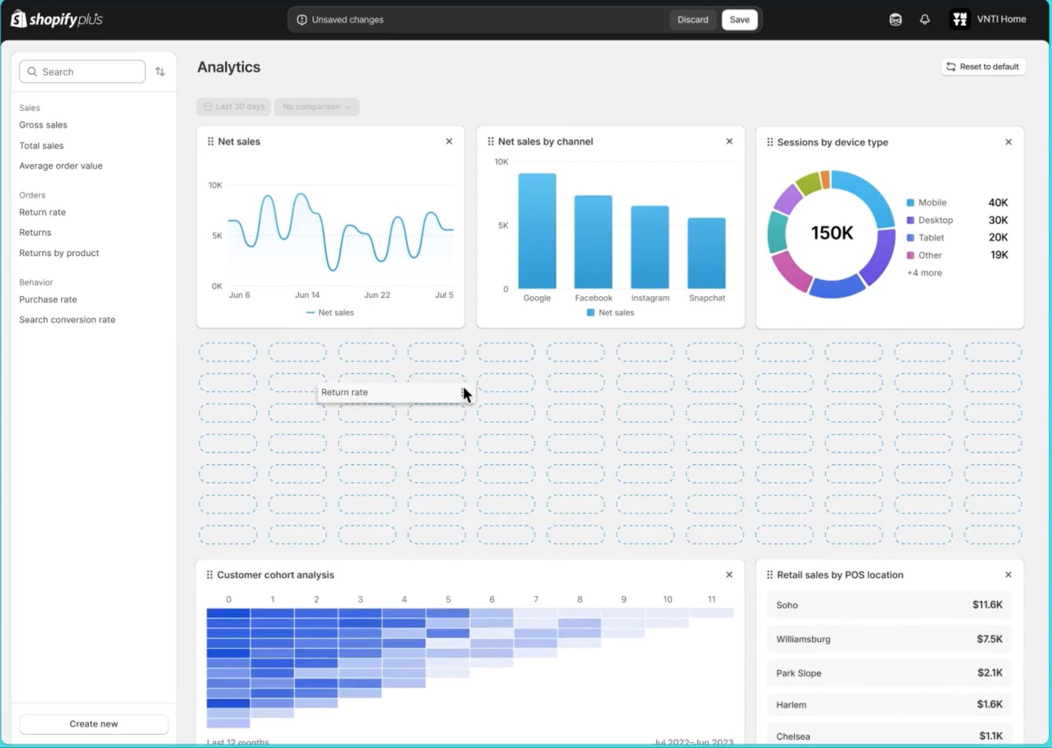The height and width of the screenshot is (748, 1052).
Task: Select Average order value metric
Action: coord(60,166)
